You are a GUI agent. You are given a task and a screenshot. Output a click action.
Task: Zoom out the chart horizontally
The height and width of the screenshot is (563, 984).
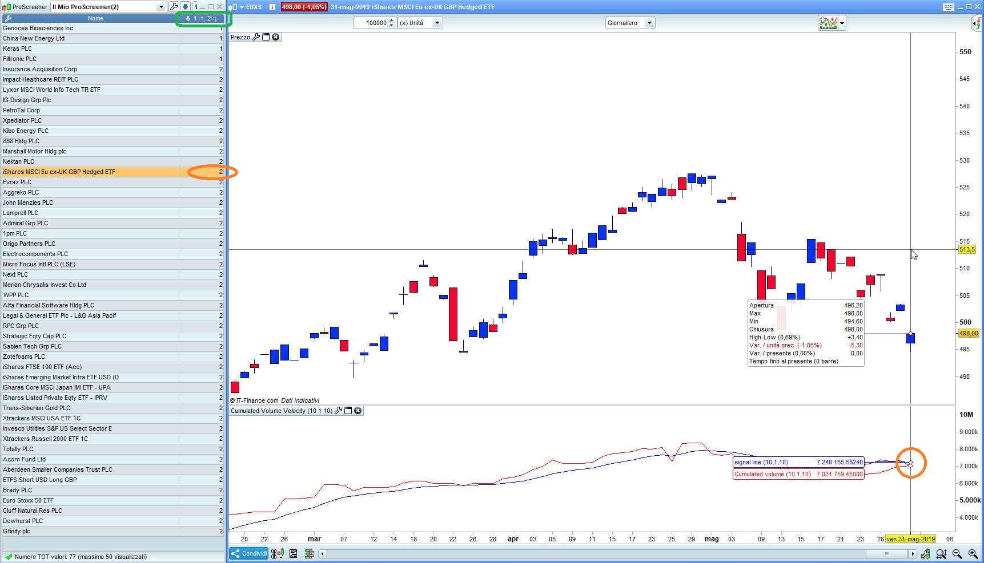(957, 554)
